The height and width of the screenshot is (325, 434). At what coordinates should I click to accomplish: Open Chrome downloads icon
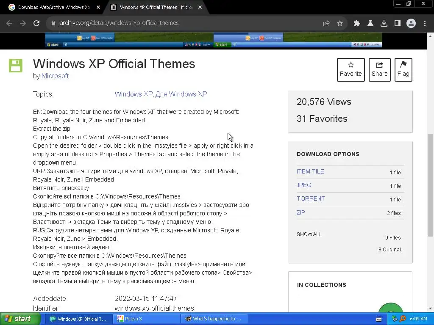click(384, 24)
